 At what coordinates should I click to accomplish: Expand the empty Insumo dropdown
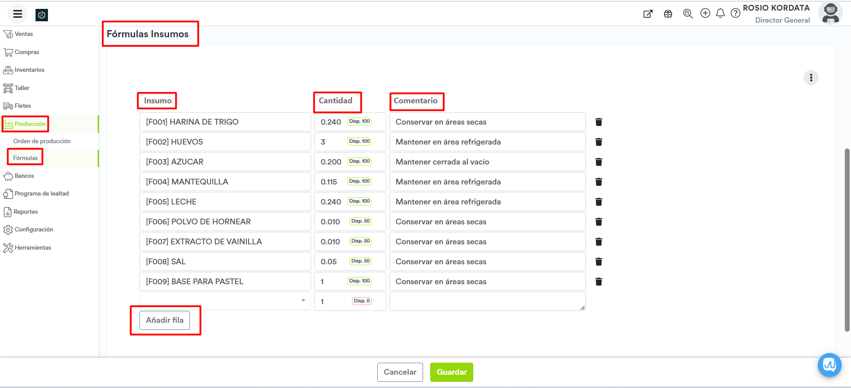coord(303,301)
